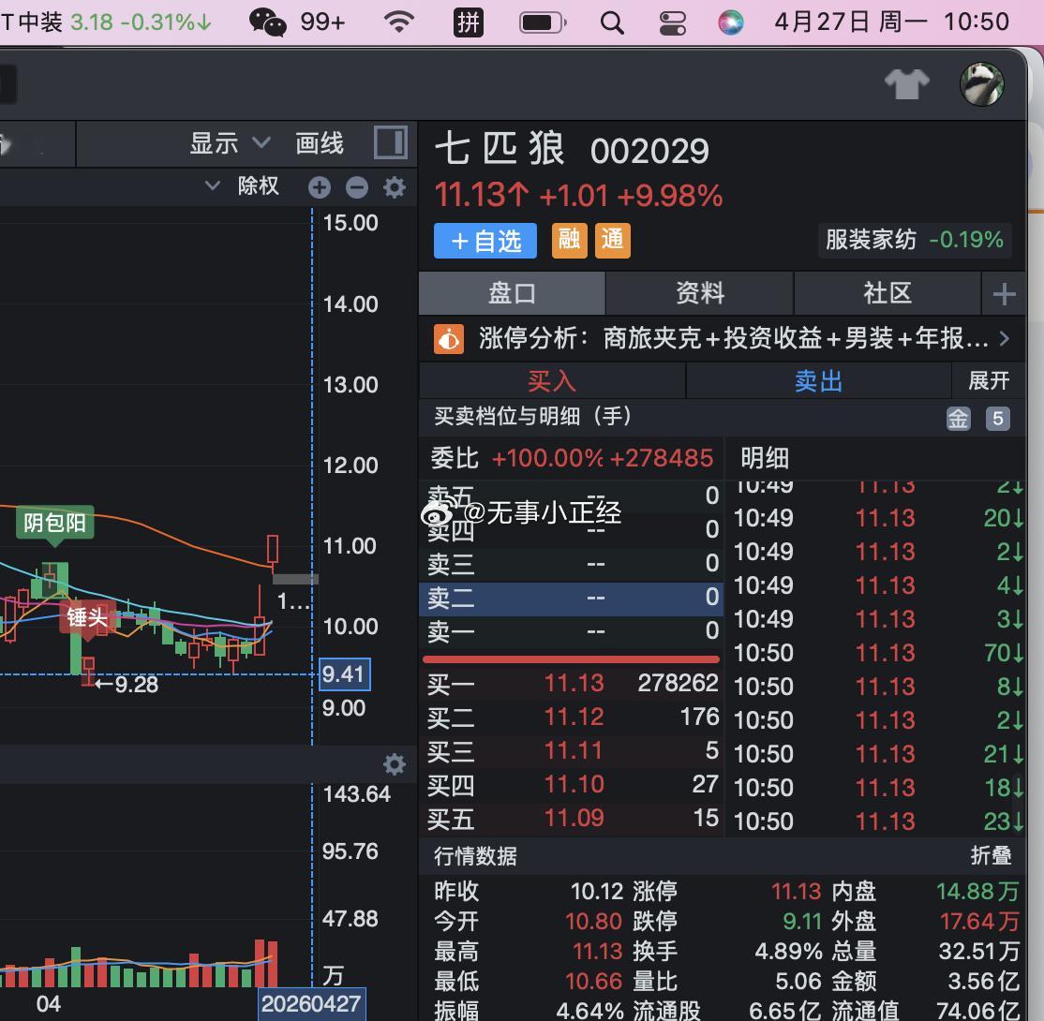This screenshot has width=1044, height=1021.
Task: Select the 卖一 ask row
Action: (572, 631)
